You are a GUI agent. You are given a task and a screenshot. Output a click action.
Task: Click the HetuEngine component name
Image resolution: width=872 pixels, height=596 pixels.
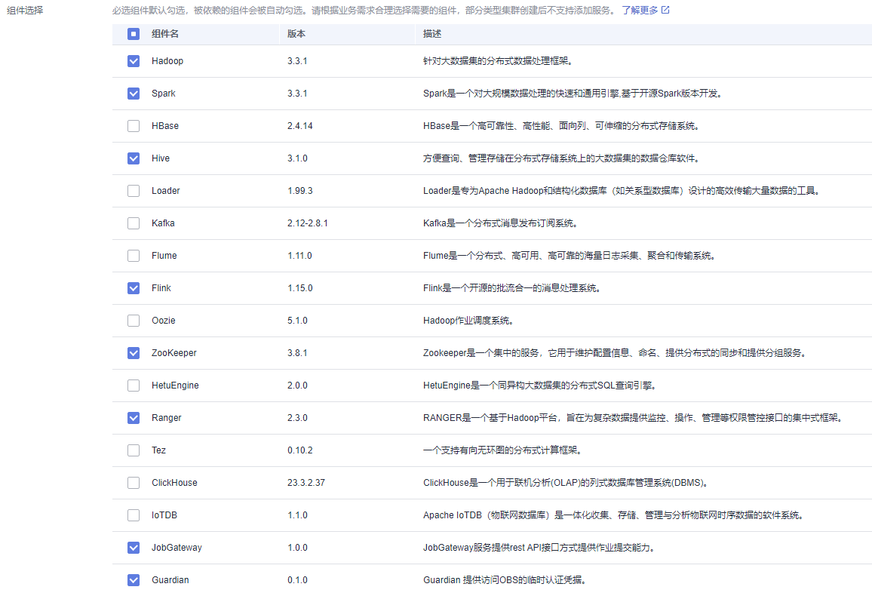[x=175, y=386]
